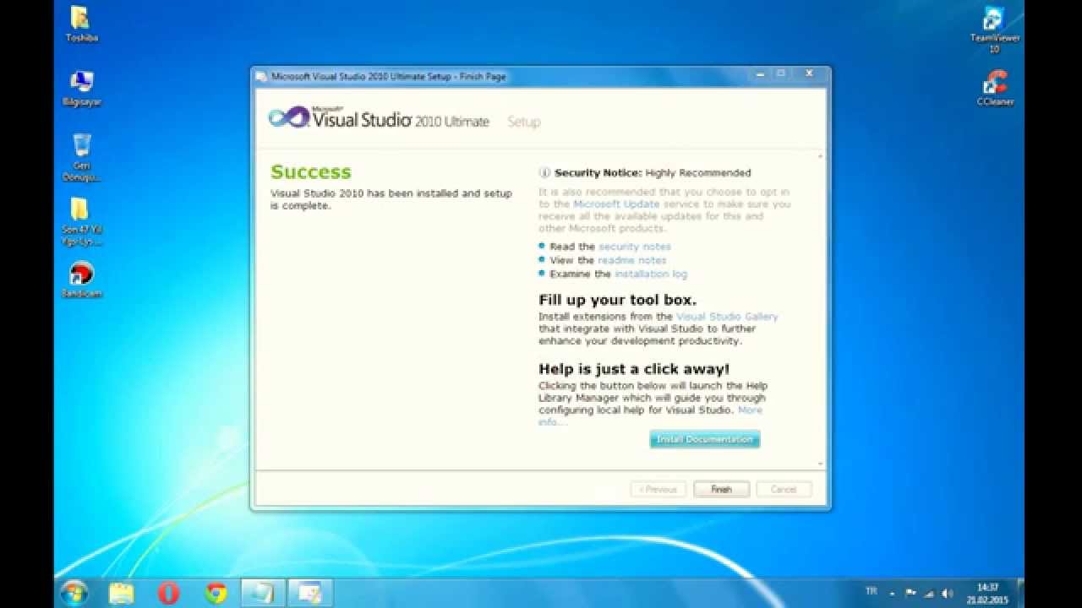This screenshot has height=608, width=1082.
Task: Click the 'Help is just a click away!' heading
Action: point(634,369)
